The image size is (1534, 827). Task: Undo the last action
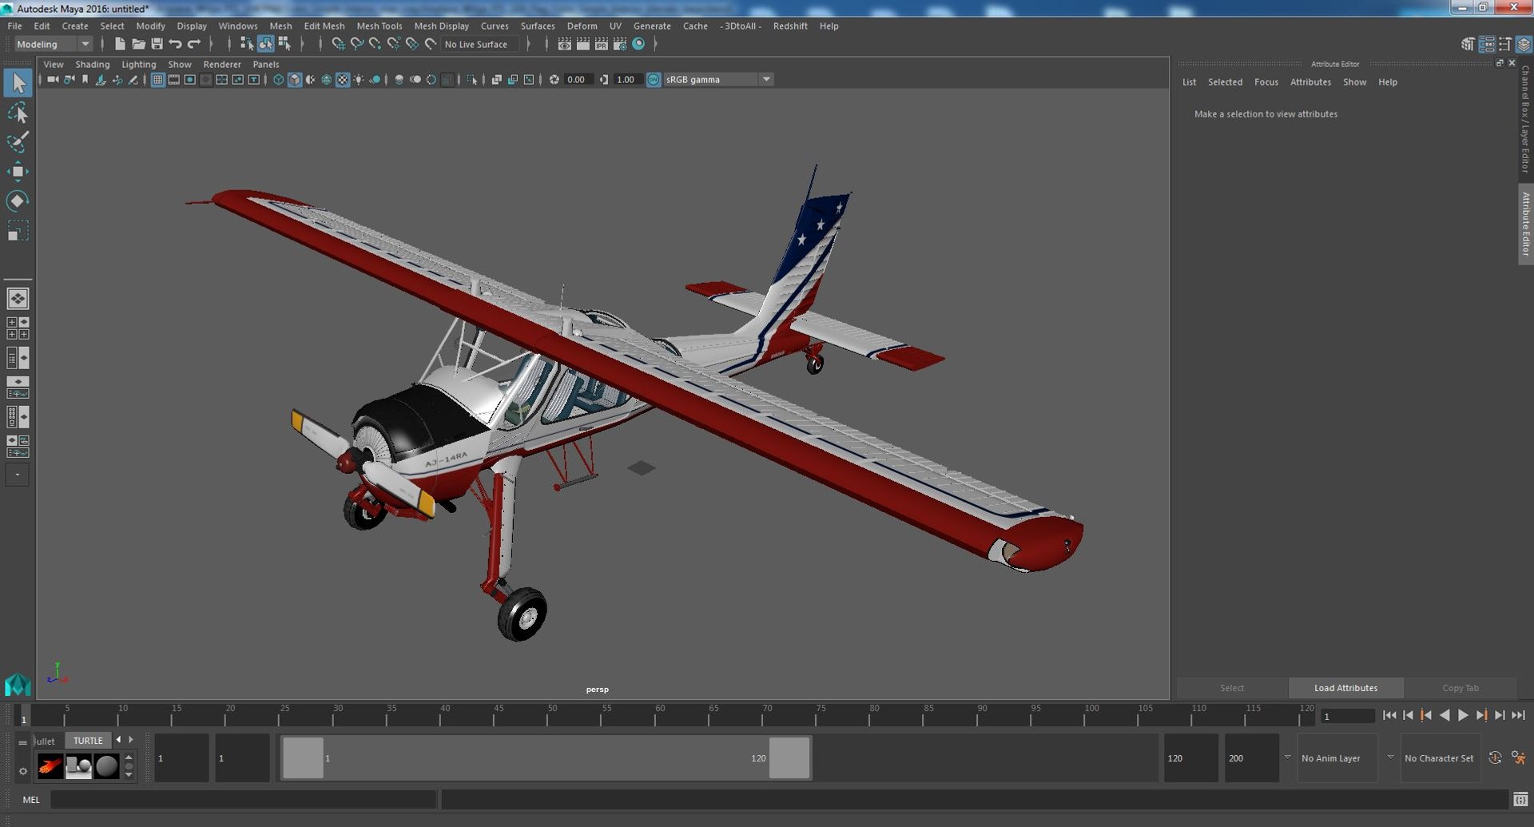175,44
